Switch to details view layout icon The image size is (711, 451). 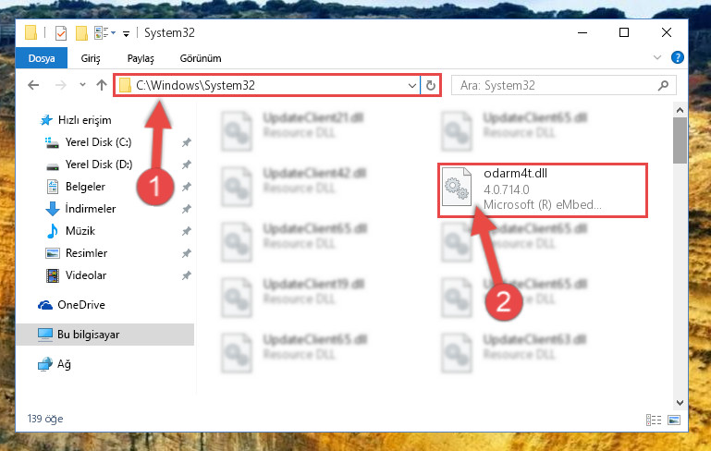point(654,420)
